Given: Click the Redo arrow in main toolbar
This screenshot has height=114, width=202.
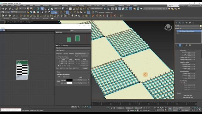Looking at the screenshot, I should pyautogui.click(x=6, y=9).
